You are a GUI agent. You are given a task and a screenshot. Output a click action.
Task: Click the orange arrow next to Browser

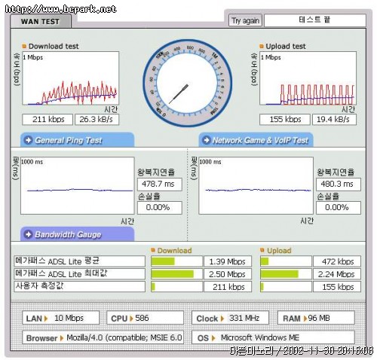[62, 338]
